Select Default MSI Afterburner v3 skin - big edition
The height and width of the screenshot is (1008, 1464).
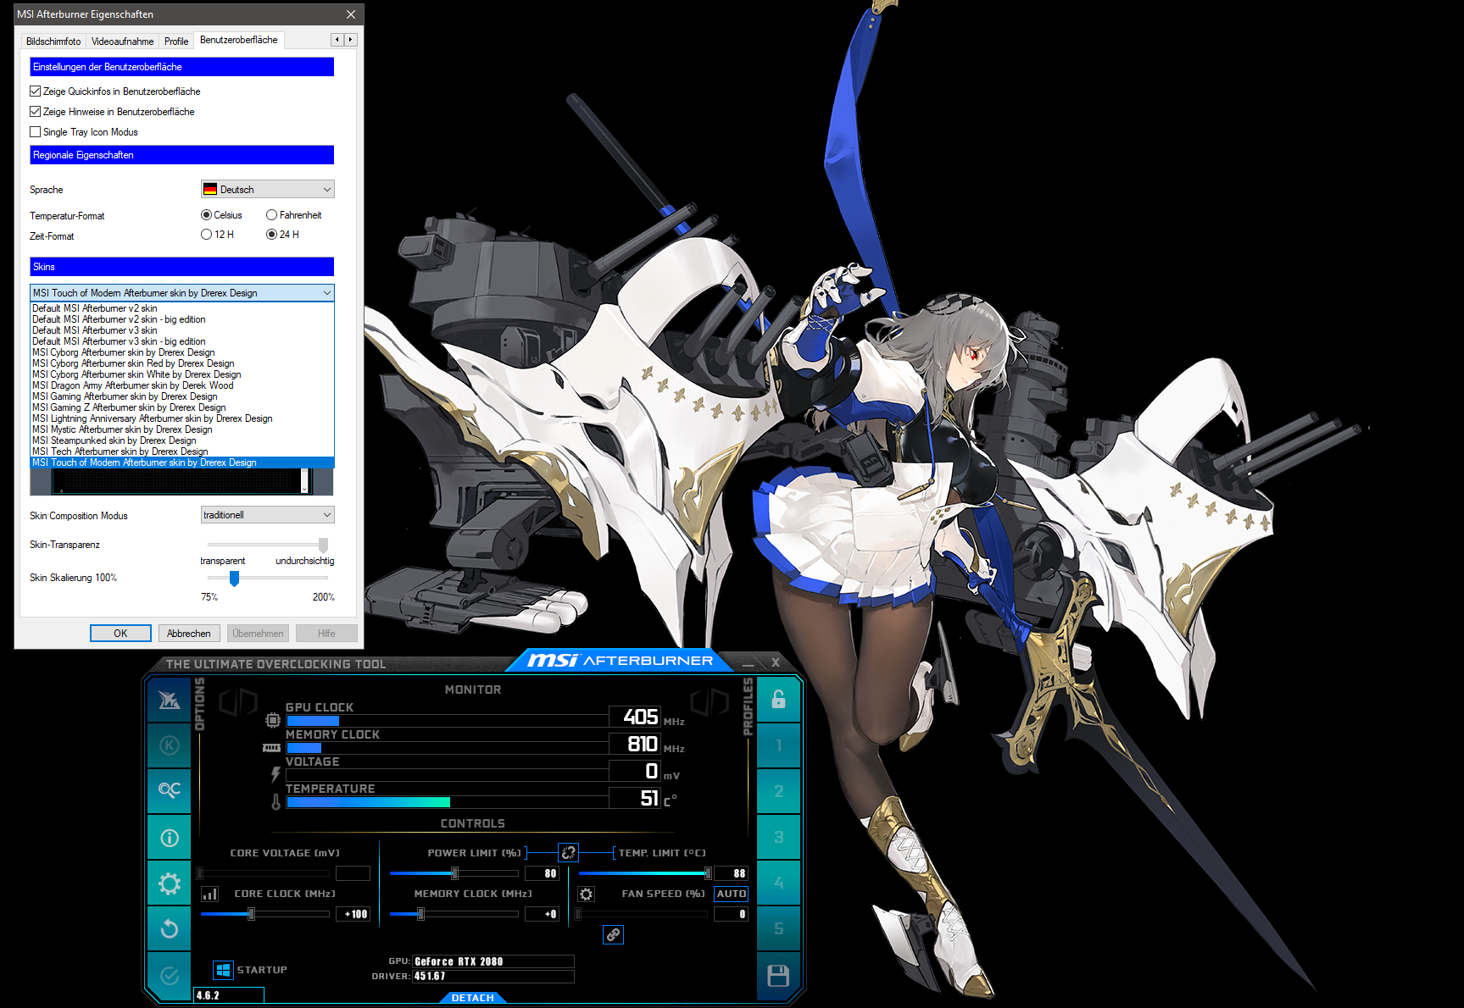tap(182, 341)
